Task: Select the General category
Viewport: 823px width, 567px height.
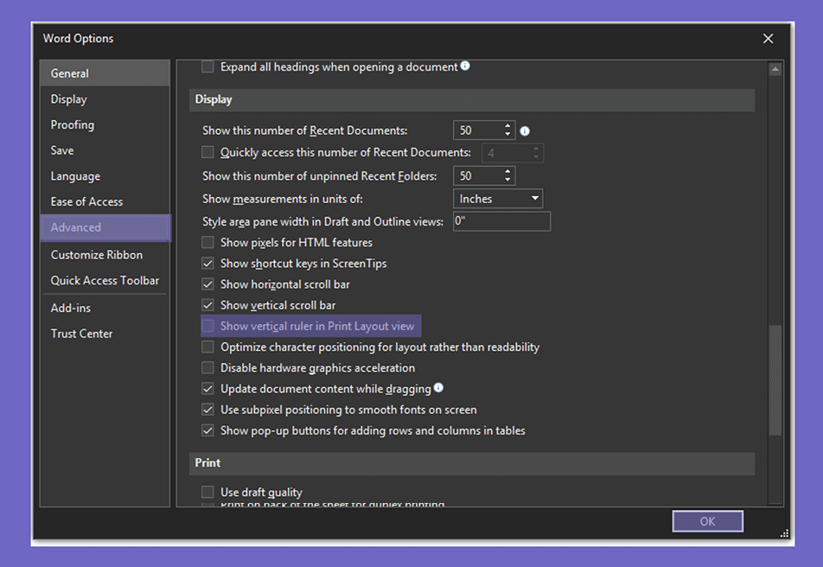Action: coord(105,73)
